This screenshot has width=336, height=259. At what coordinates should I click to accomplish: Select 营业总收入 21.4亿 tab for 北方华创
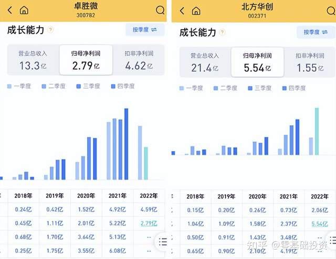(x=205, y=62)
